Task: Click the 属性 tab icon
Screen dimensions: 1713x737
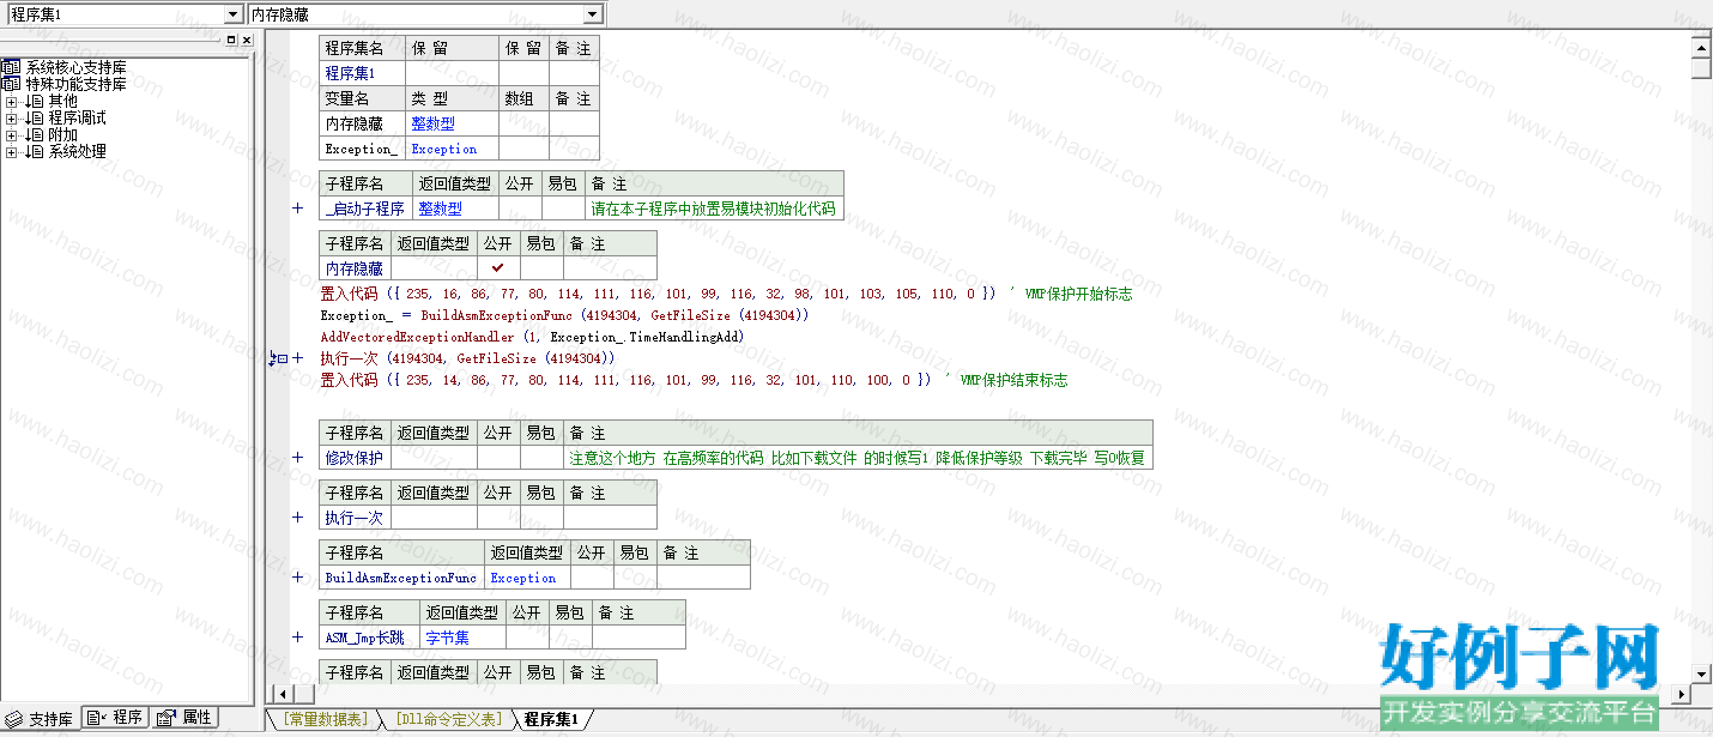Action: point(167,717)
